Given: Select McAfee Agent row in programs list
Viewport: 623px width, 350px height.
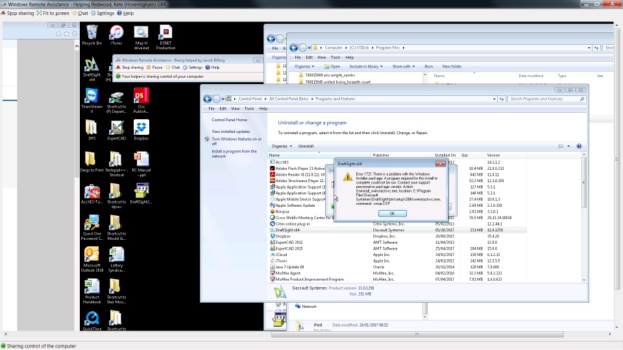Looking at the screenshot, I should pyautogui.click(x=397, y=273).
